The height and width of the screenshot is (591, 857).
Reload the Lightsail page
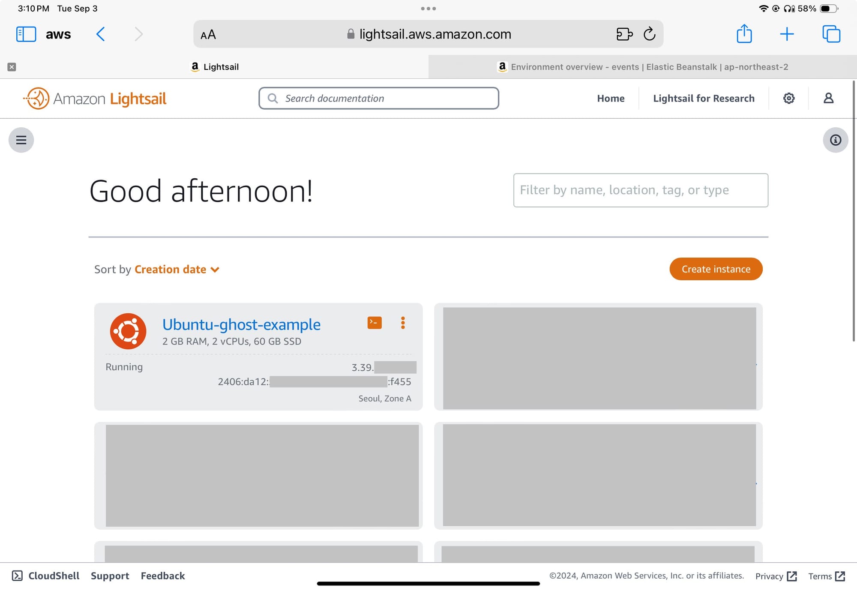[x=650, y=34]
